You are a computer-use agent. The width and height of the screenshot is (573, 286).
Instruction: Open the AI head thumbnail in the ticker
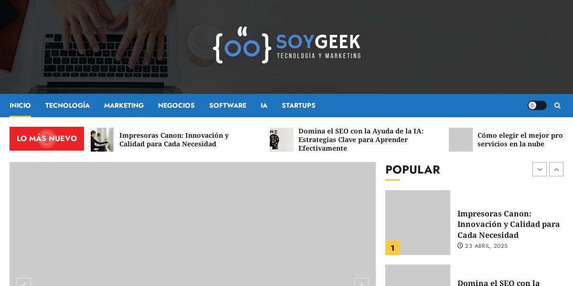click(x=282, y=140)
